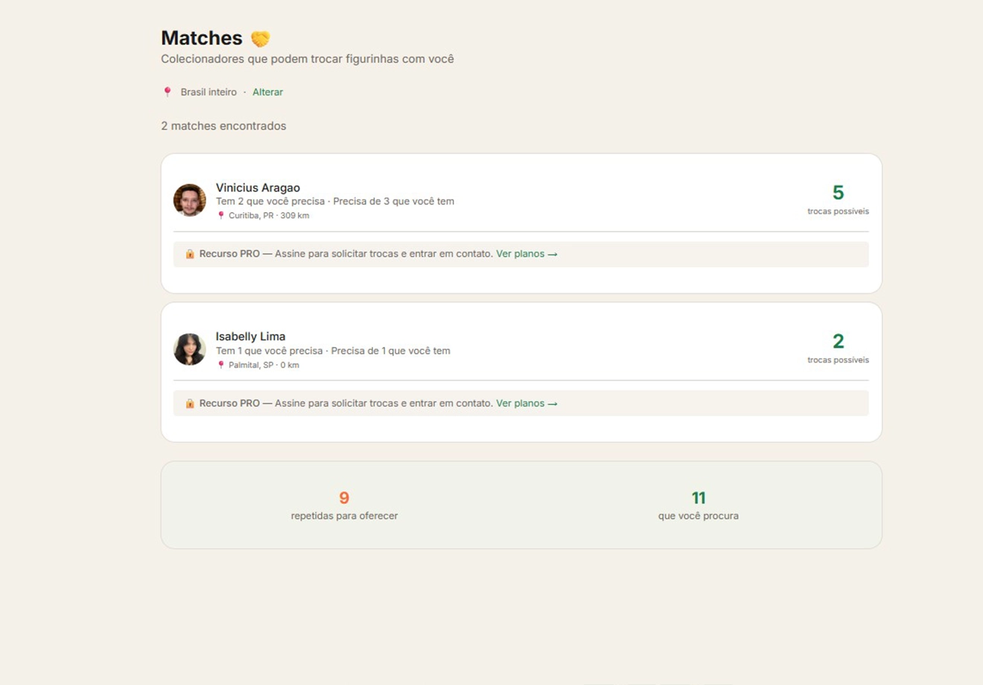
Task: Click Isabelly Lima's profile picture
Action: [189, 348]
